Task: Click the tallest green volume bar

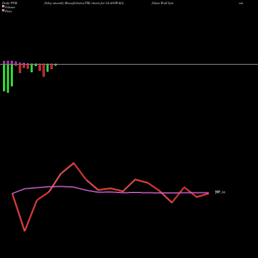Action: (8, 78)
